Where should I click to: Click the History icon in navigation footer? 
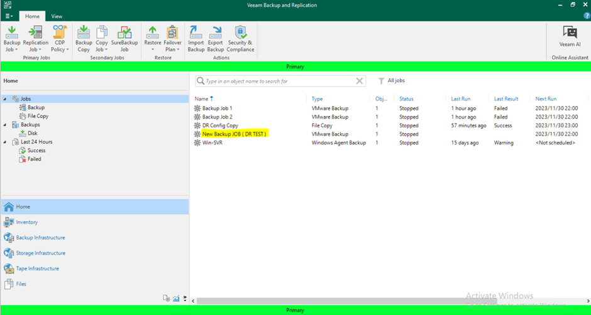coord(166,299)
